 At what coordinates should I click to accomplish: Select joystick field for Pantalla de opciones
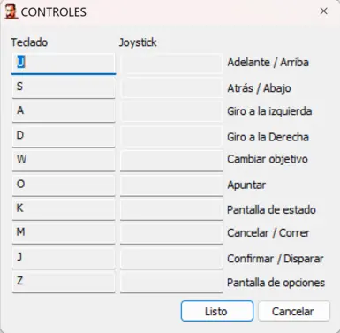(171, 283)
